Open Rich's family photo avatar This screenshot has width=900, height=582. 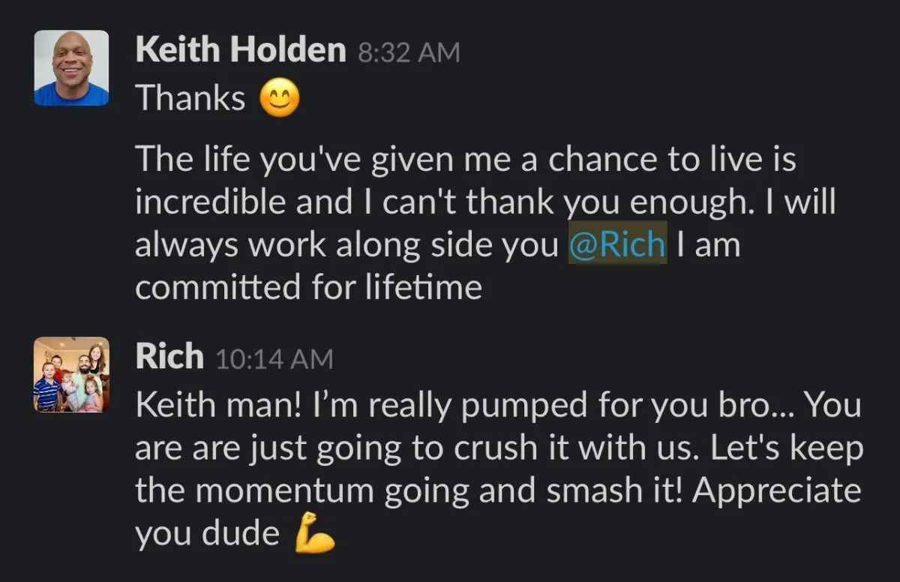point(72,375)
